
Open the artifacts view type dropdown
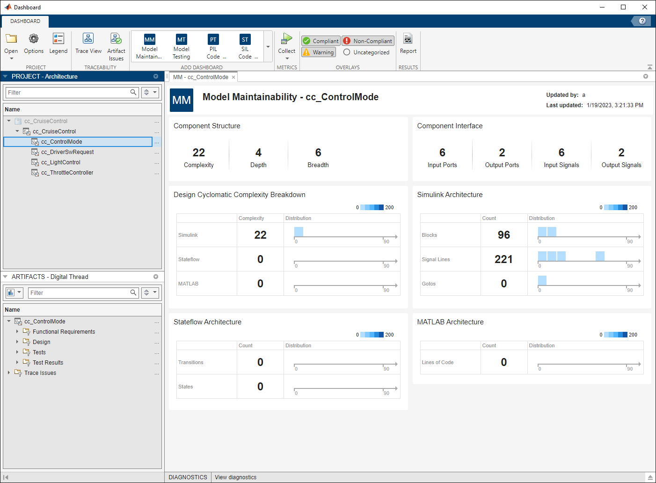pyautogui.click(x=15, y=293)
